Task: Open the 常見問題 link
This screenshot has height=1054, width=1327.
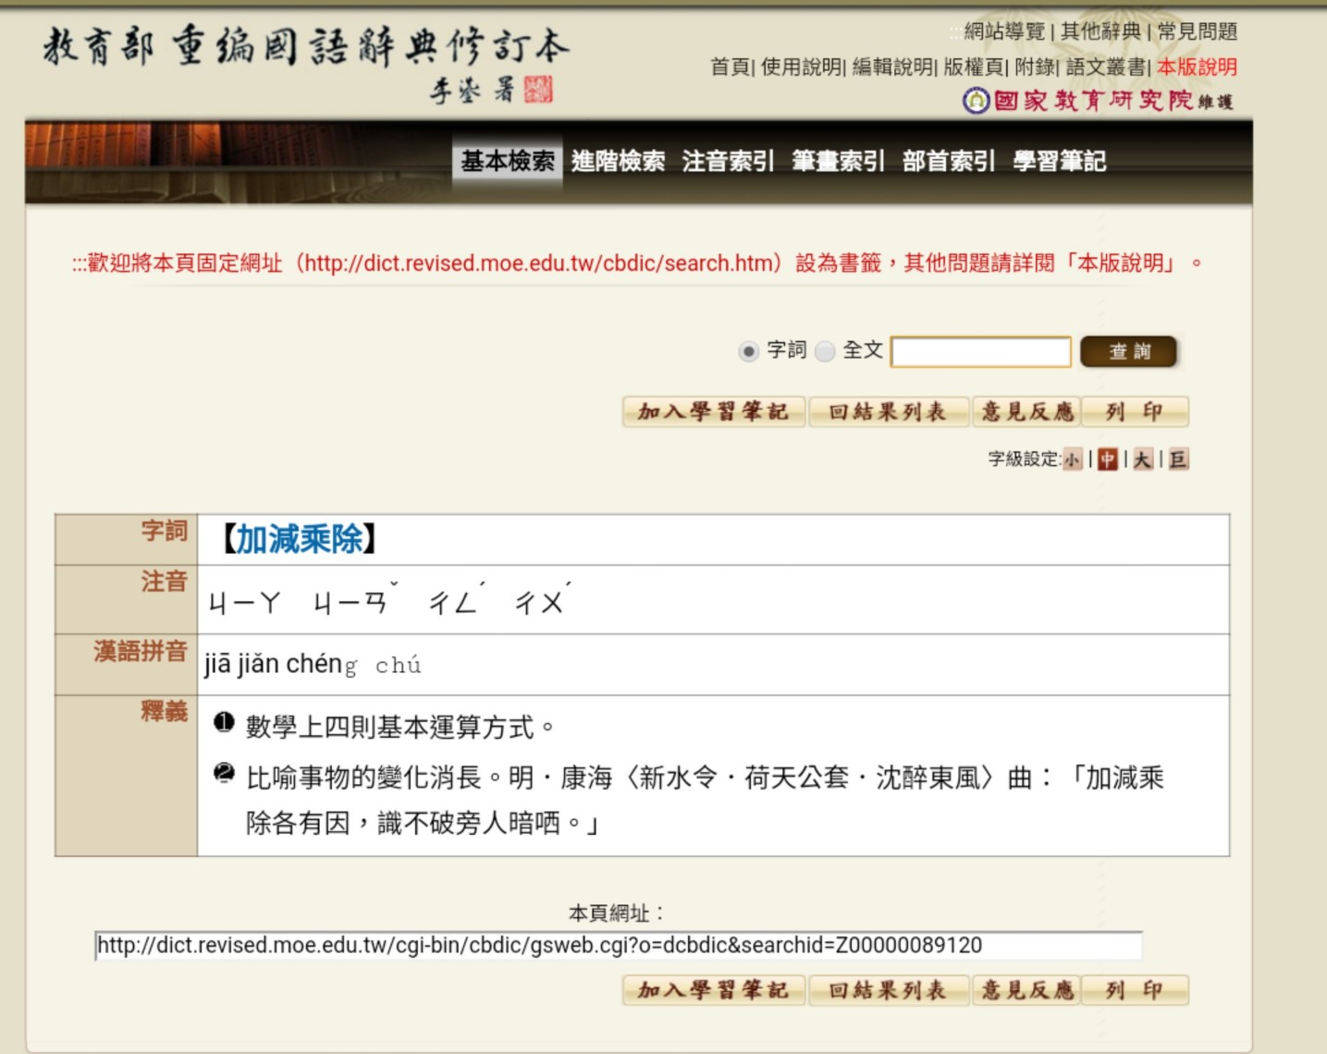Action: 1197,31
